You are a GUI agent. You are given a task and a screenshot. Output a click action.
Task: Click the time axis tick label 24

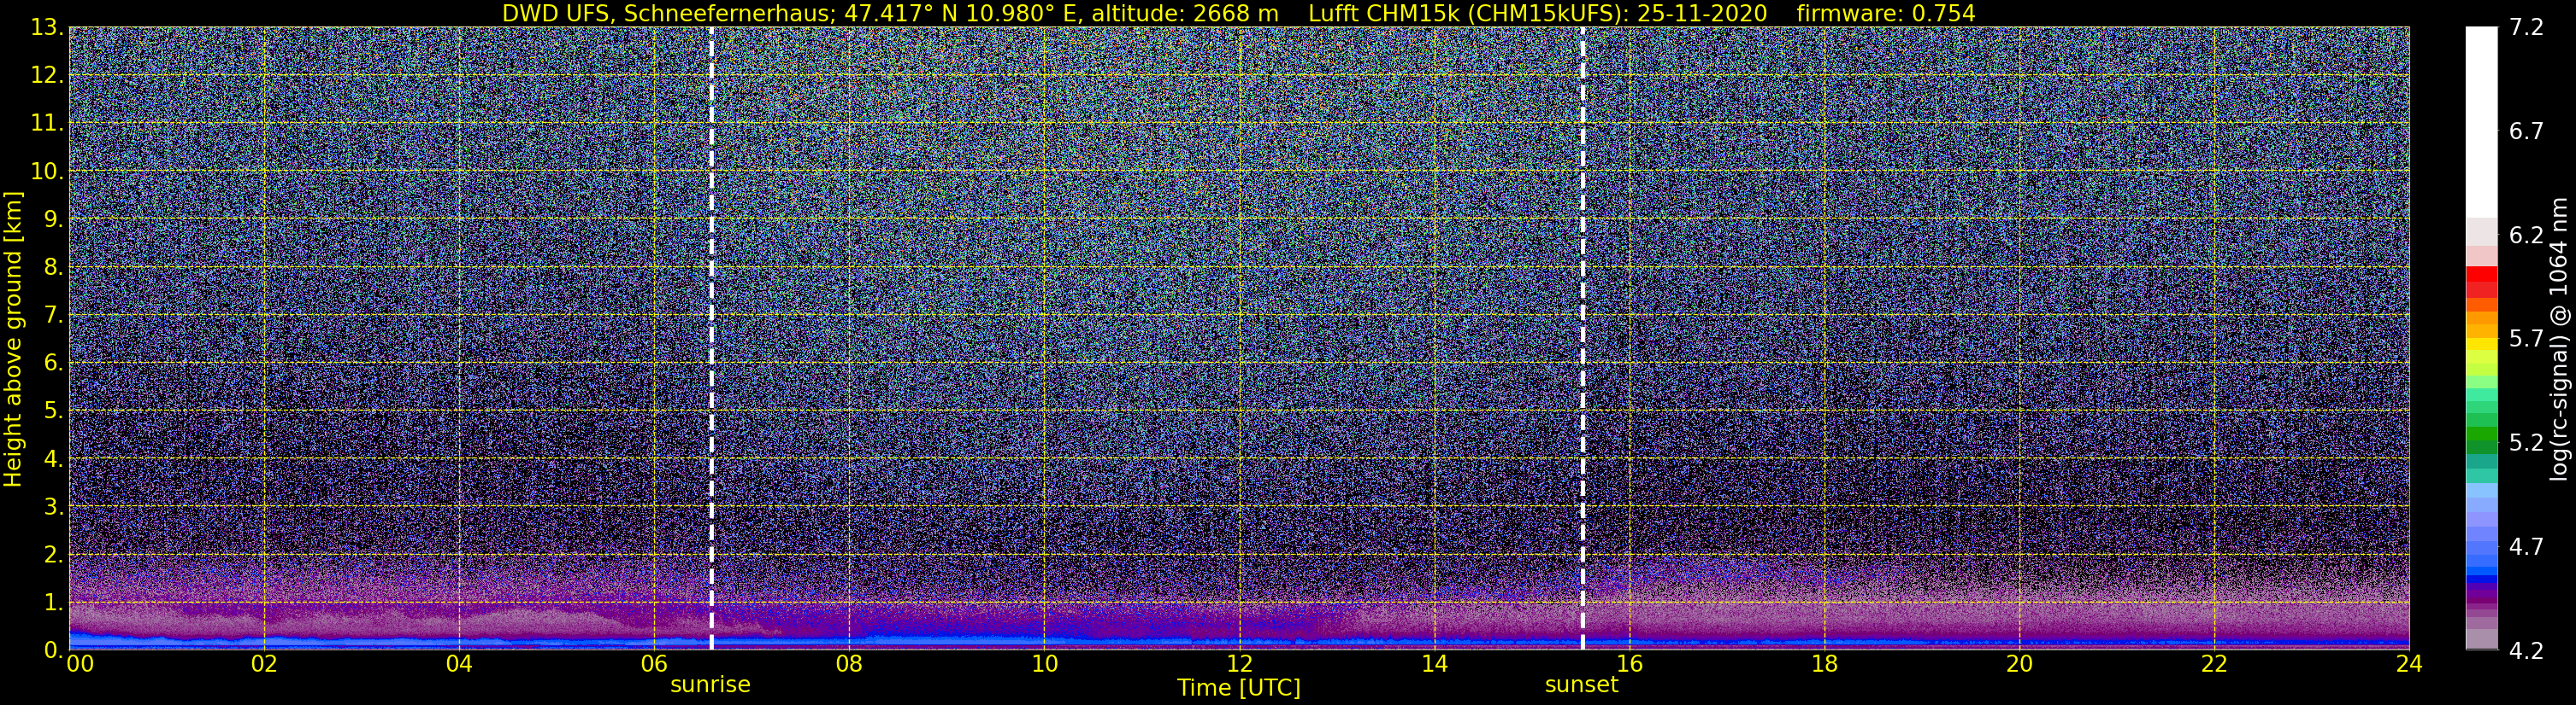point(2409,664)
